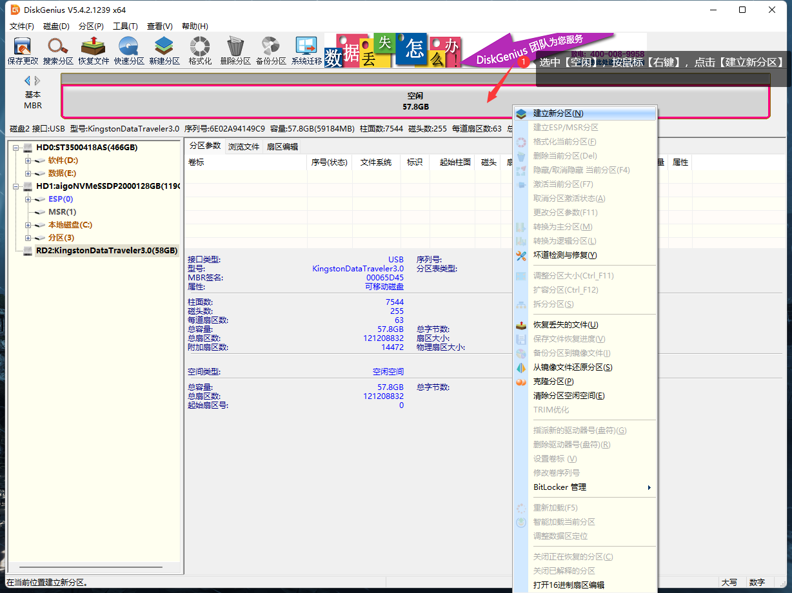Image resolution: width=792 pixels, height=593 pixels.
Task: Click the Backup Partition (备份分区) icon
Action: pyautogui.click(x=271, y=50)
